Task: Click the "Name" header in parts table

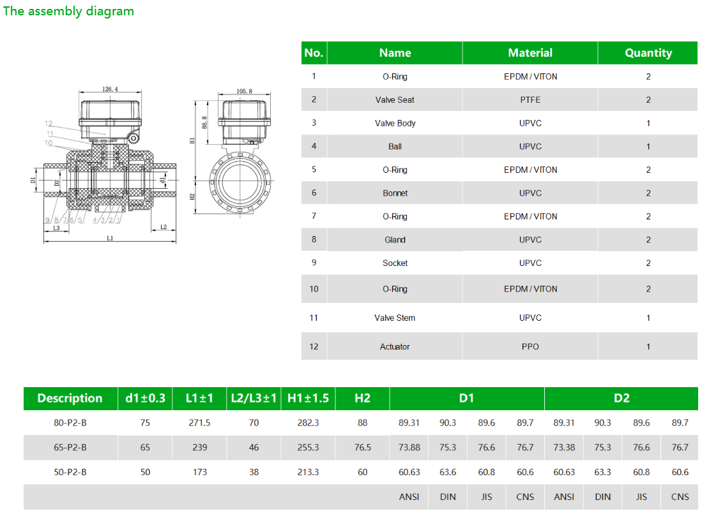Action: [395, 53]
